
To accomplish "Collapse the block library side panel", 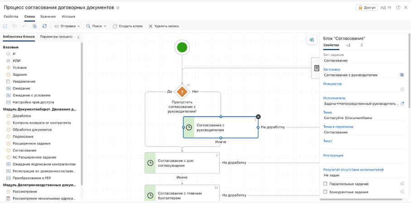I will pos(78,37).
